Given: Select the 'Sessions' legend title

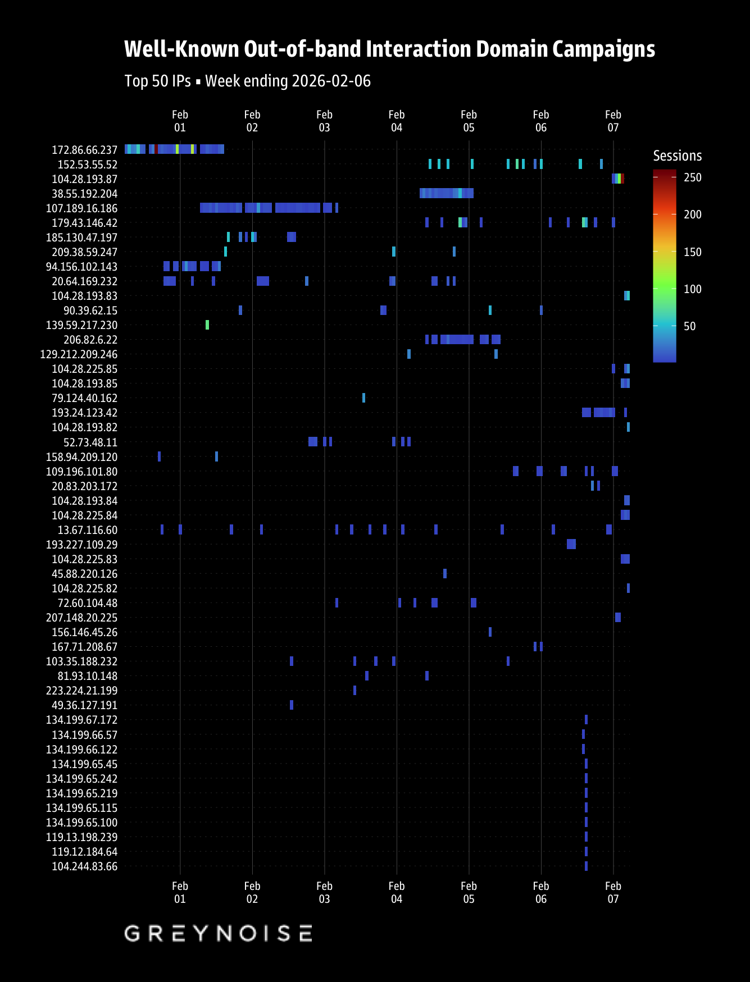Looking at the screenshot, I should pos(677,156).
